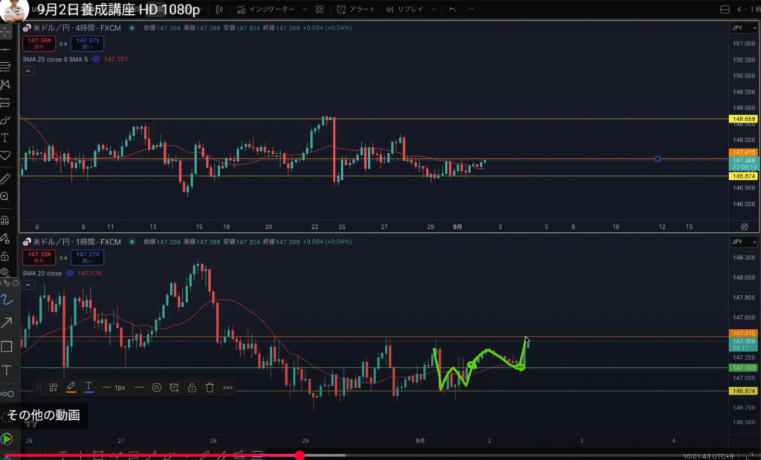Open the heart icons tool
The height and width of the screenshot is (460, 761).
(x=6, y=155)
